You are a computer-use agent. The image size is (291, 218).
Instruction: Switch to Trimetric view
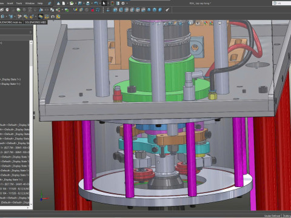coord(155,10)
